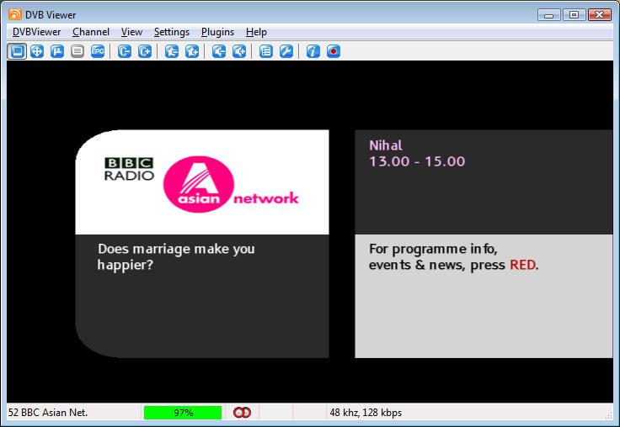The width and height of the screenshot is (620, 427).
Task: Open the Help menu
Action: (x=256, y=32)
